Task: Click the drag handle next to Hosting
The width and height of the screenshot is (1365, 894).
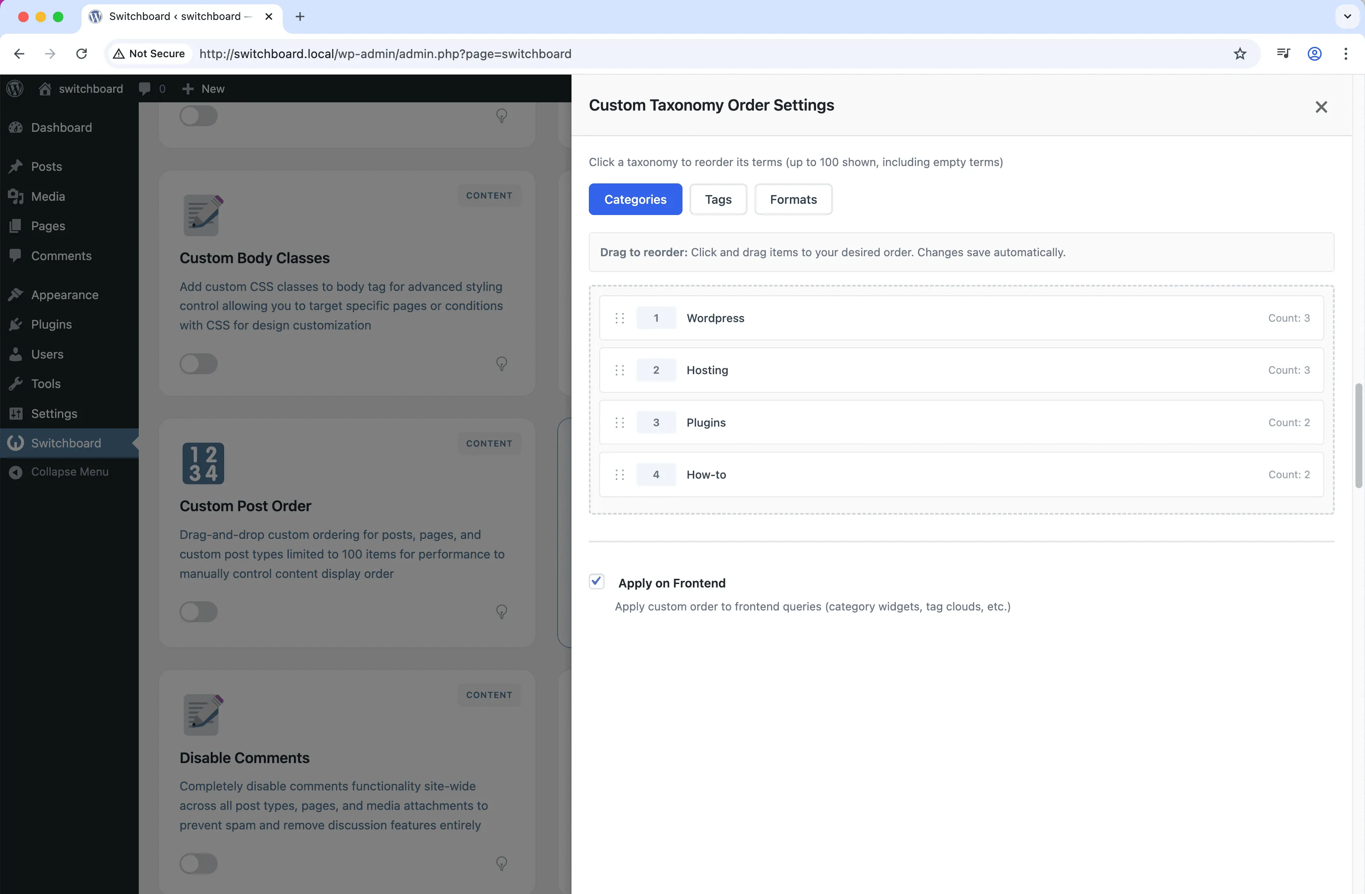Action: click(x=620, y=370)
